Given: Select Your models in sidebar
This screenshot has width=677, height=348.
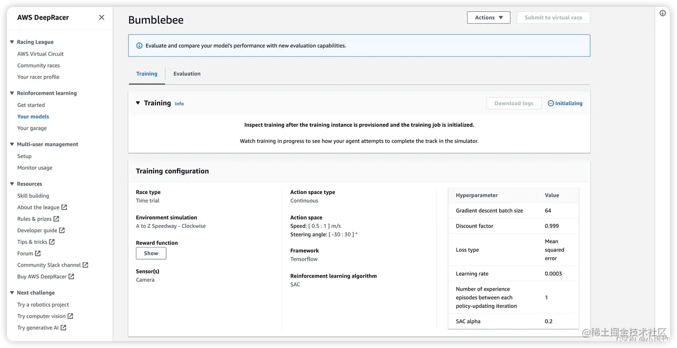Looking at the screenshot, I should [33, 117].
